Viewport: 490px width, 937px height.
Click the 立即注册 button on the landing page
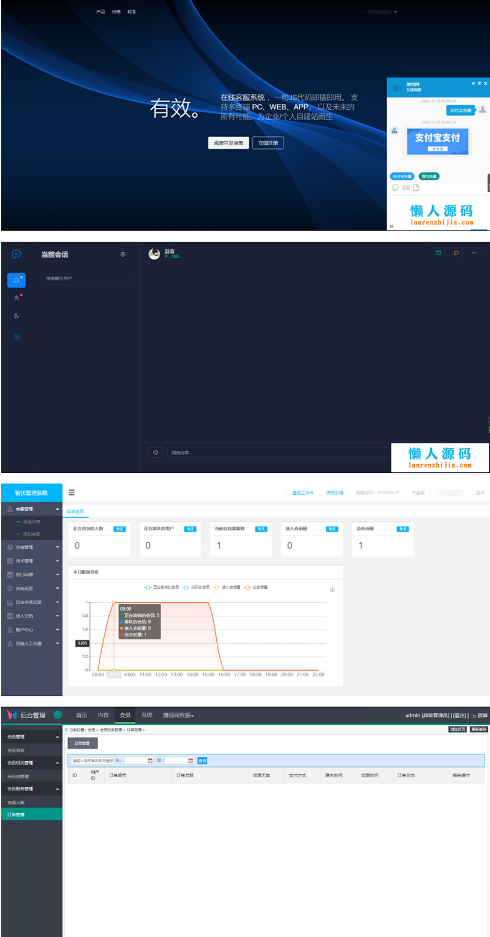click(268, 142)
